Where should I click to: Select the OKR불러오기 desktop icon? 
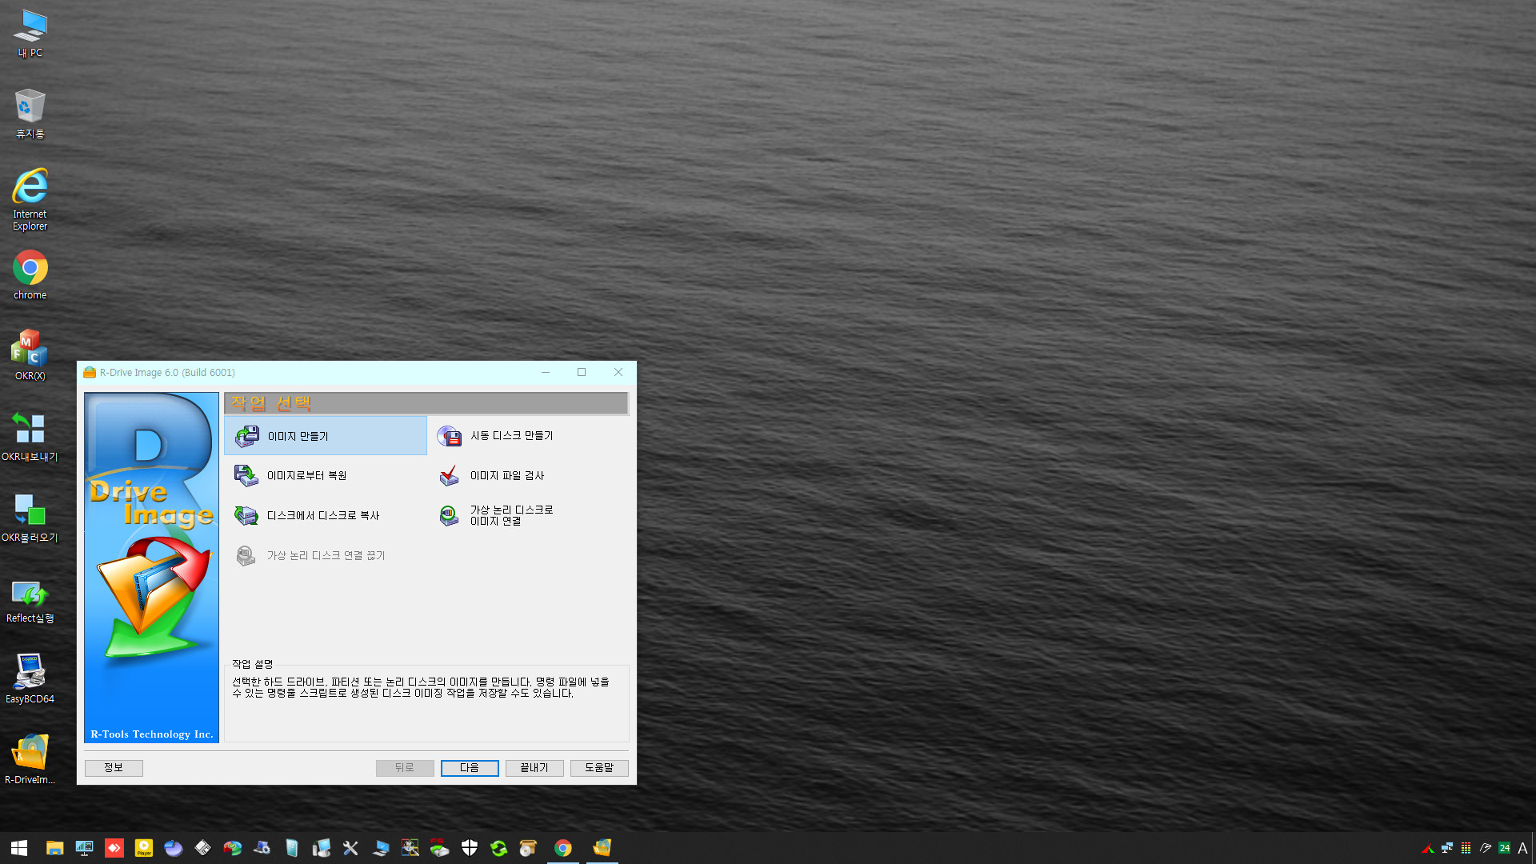[x=30, y=518]
